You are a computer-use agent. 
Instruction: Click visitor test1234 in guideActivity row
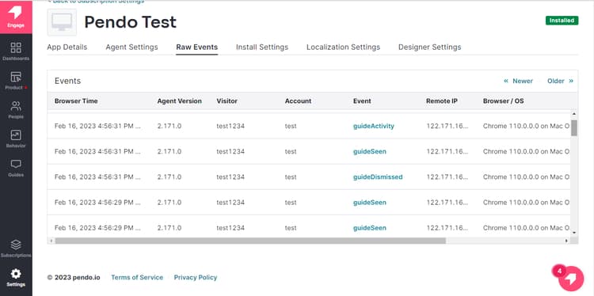pyautogui.click(x=230, y=126)
